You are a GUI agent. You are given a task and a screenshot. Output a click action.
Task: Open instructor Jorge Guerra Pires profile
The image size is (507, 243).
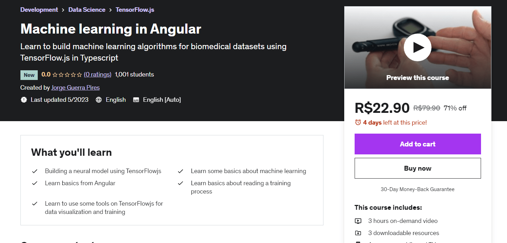click(x=75, y=88)
